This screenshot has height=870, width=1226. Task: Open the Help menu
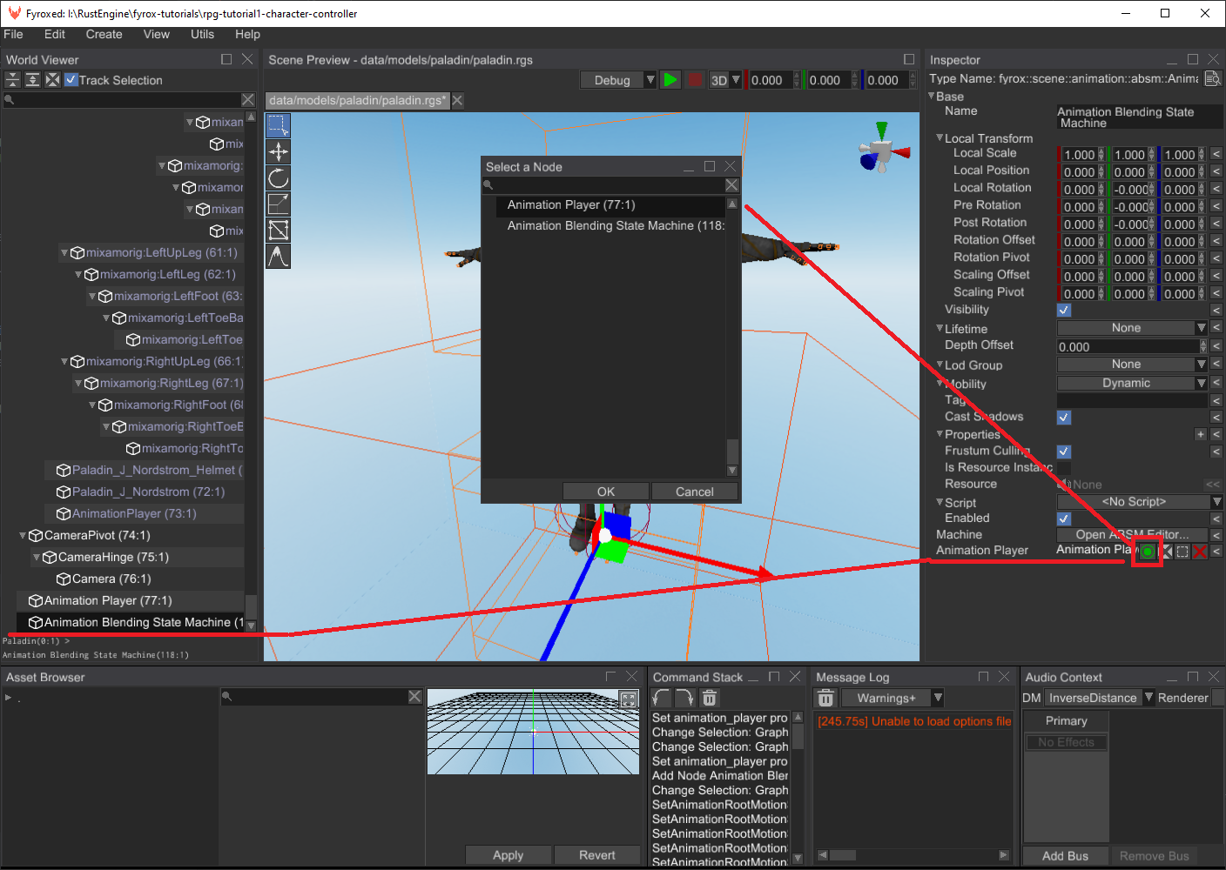(247, 34)
